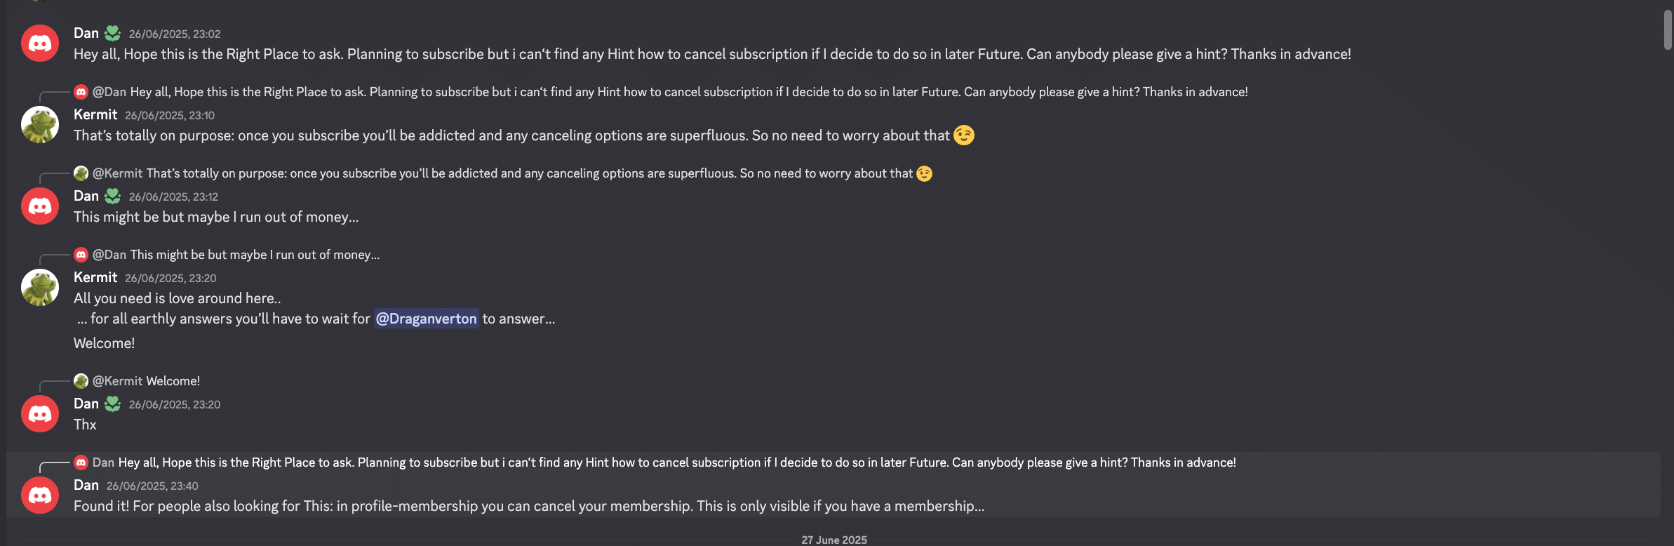Open the @Draganverton mention
1674x546 pixels.
pos(426,319)
